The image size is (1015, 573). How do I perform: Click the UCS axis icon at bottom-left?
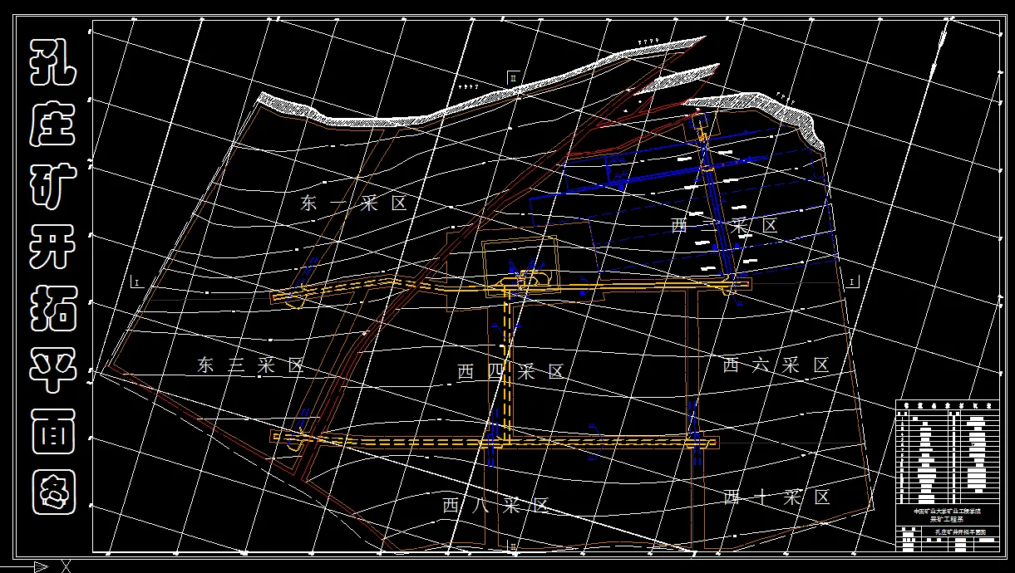click(x=37, y=566)
